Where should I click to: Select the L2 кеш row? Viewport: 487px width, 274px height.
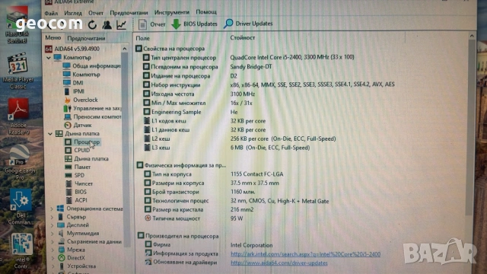pyautogui.click(x=240, y=139)
